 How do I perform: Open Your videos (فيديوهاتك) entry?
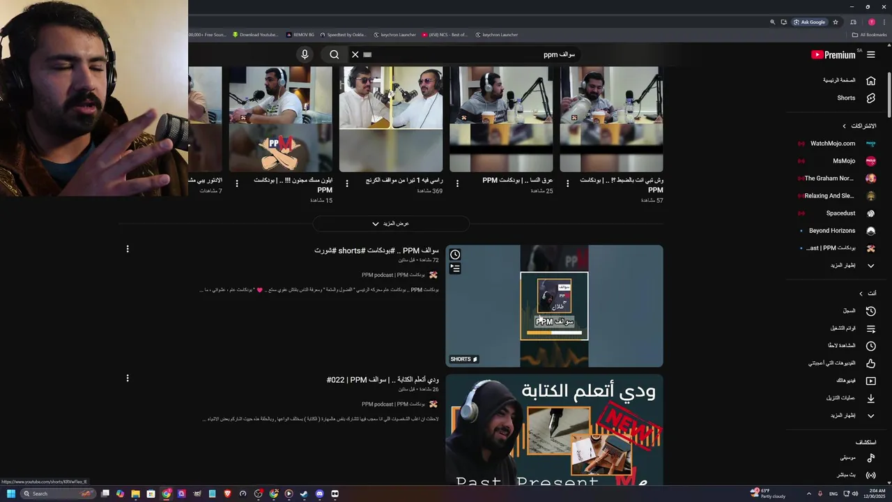[x=845, y=381]
